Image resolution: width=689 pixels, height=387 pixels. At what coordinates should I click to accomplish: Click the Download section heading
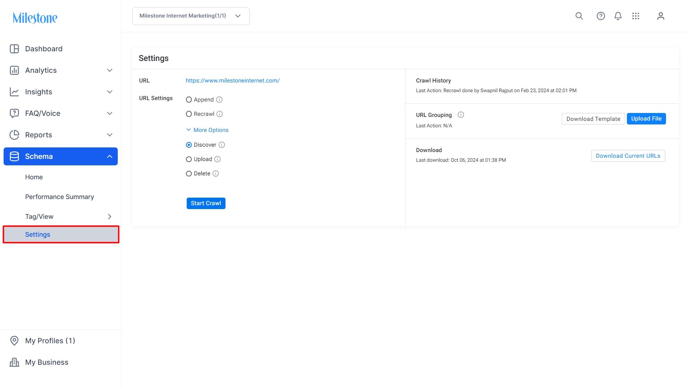click(x=429, y=150)
